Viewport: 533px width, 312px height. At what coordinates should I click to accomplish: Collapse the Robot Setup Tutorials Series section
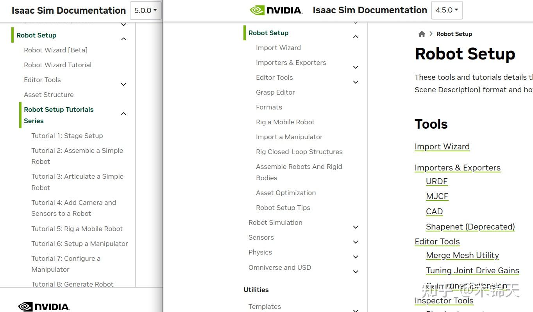pyautogui.click(x=123, y=114)
